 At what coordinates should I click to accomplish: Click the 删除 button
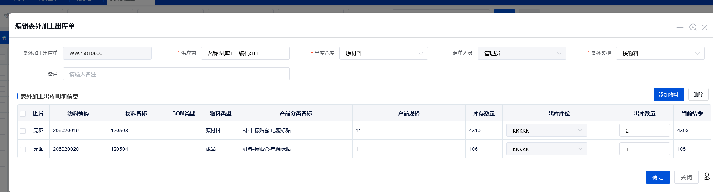[698, 94]
